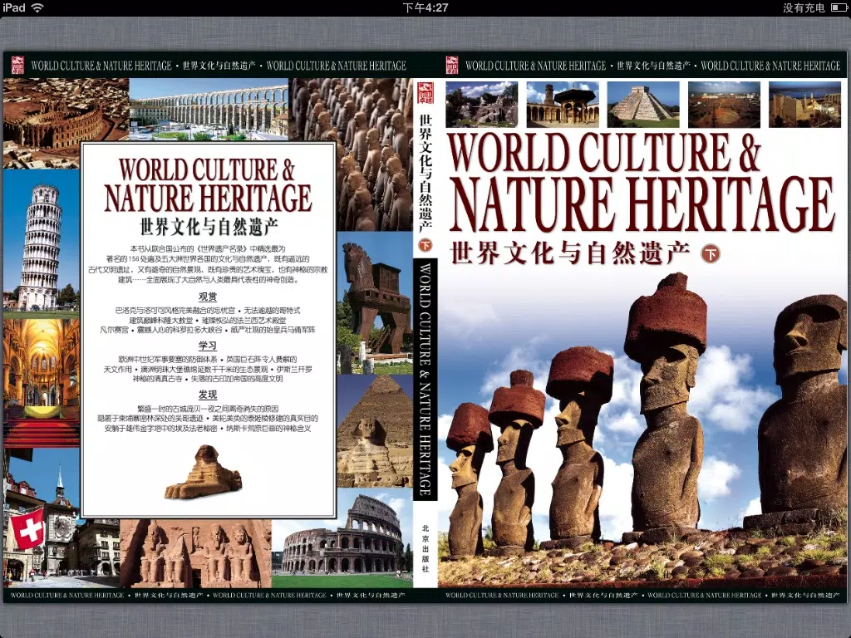
Task: Tap the Abu Simbel seated statues photo
Action: (x=195, y=553)
